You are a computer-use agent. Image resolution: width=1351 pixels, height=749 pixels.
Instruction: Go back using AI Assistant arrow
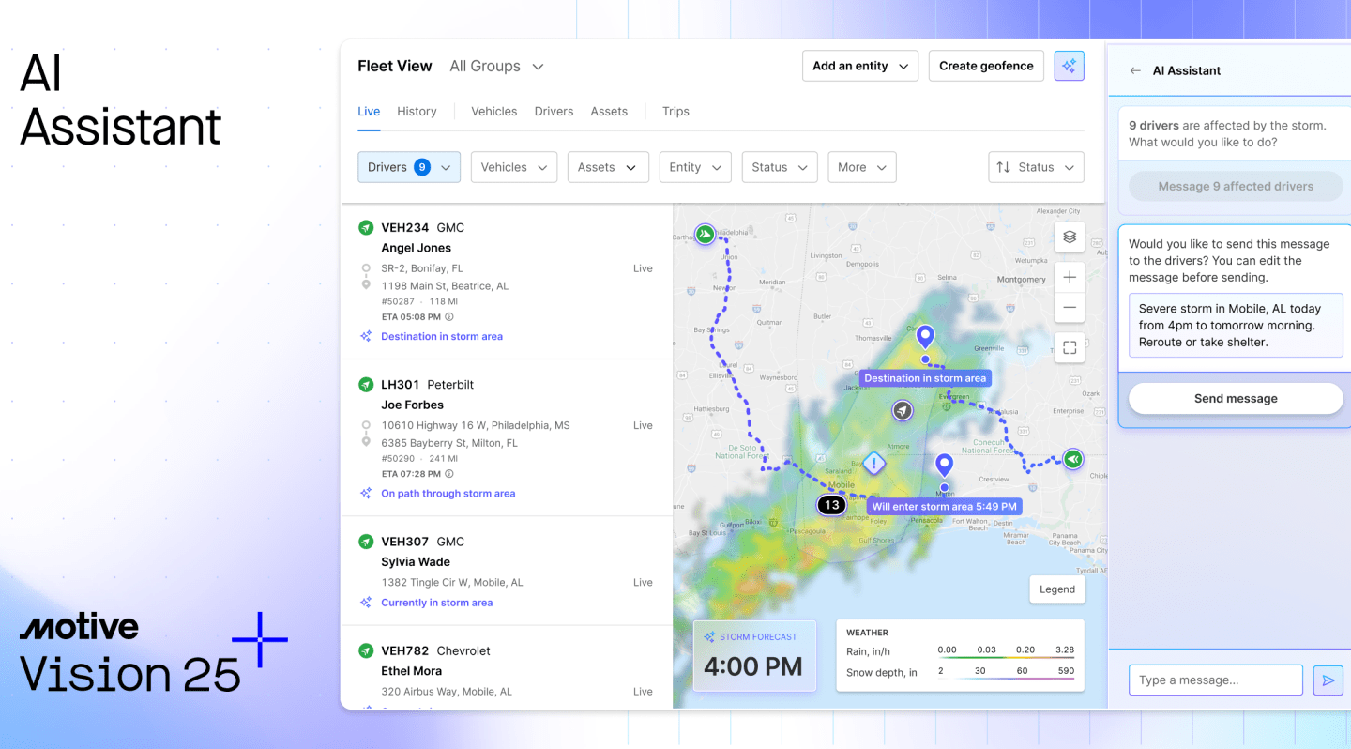coord(1135,70)
